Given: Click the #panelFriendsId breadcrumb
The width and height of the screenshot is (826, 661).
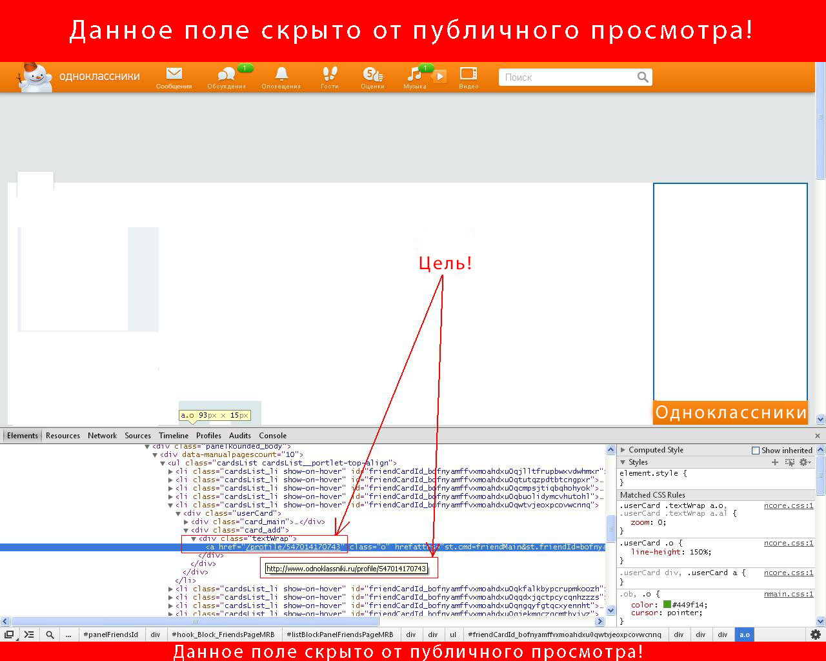Looking at the screenshot, I should click(110, 635).
